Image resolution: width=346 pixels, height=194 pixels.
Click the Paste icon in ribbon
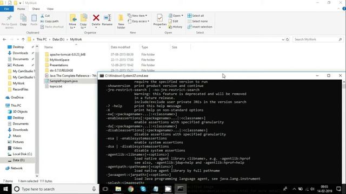click(x=34, y=18)
